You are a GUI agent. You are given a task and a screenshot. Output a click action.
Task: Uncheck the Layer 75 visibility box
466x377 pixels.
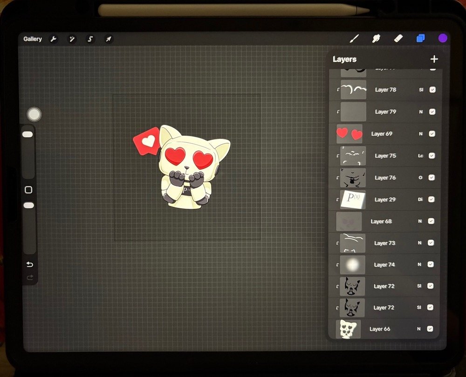point(432,156)
